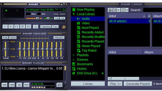The height and width of the screenshot is (91, 162).
Task: Click the playlist mini stop button
Action: click(40, 87)
